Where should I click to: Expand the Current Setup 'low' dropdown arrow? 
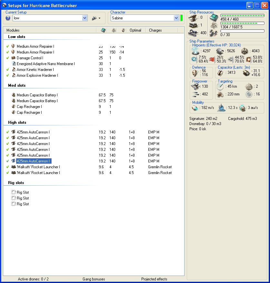click(85, 18)
